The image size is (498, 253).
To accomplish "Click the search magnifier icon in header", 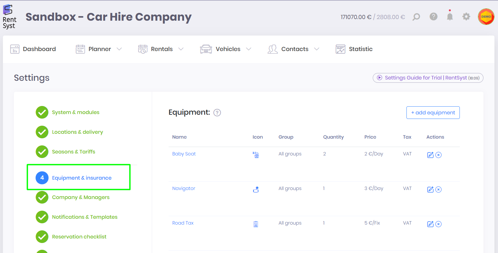I will pos(416,17).
